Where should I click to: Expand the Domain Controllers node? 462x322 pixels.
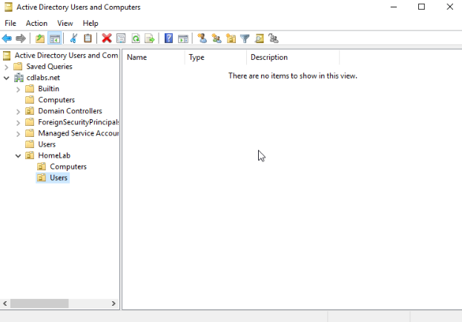[19, 112]
